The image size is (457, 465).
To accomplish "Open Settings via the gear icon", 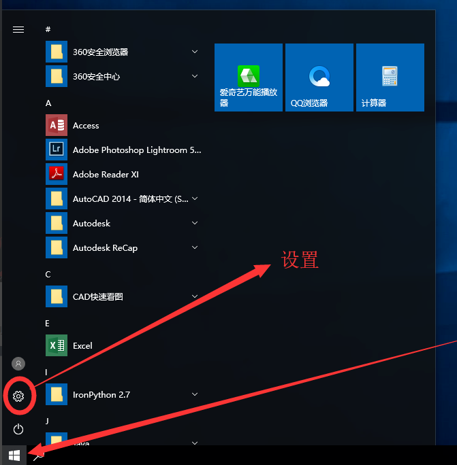I will point(18,396).
